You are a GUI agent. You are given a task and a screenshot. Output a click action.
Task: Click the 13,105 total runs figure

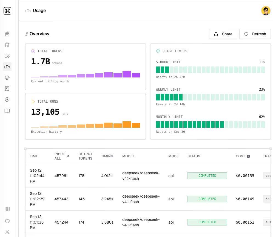(x=45, y=112)
